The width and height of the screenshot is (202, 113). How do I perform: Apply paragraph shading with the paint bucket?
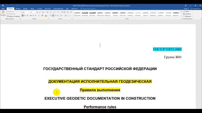[x=65, y=15]
